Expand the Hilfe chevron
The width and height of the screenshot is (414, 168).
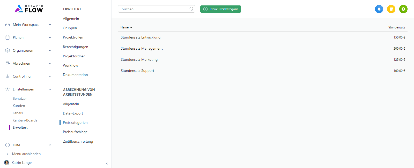(50, 145)
